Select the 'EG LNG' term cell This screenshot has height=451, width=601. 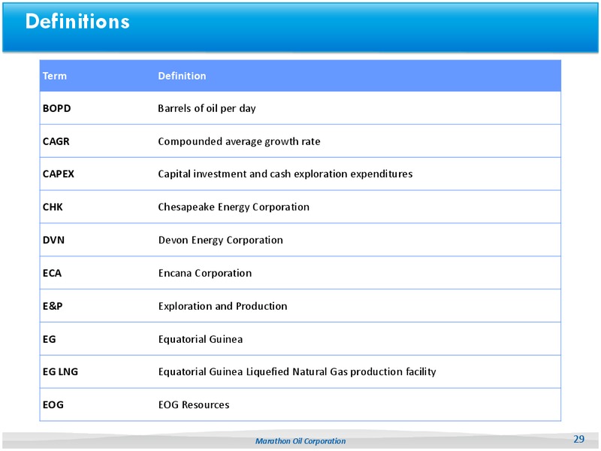tap(60, 371)
